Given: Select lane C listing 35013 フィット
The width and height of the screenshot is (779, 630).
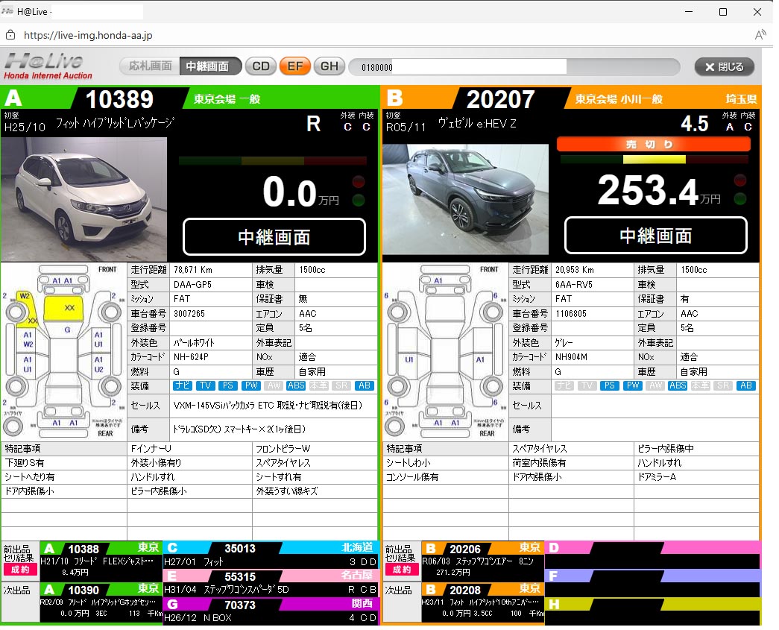Looking at the screenshot, I should [x=271, y=555].
